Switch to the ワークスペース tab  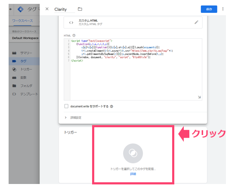22,21
